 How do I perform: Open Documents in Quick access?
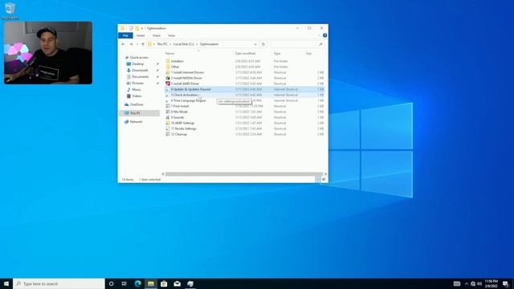click(140, 77)
